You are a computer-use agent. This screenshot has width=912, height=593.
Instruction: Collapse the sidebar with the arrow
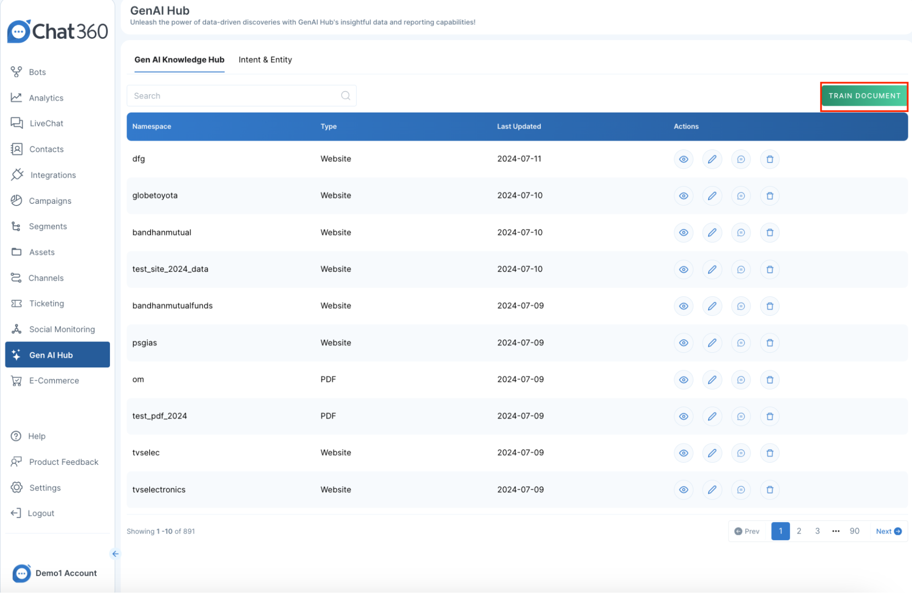pos(115,554)
